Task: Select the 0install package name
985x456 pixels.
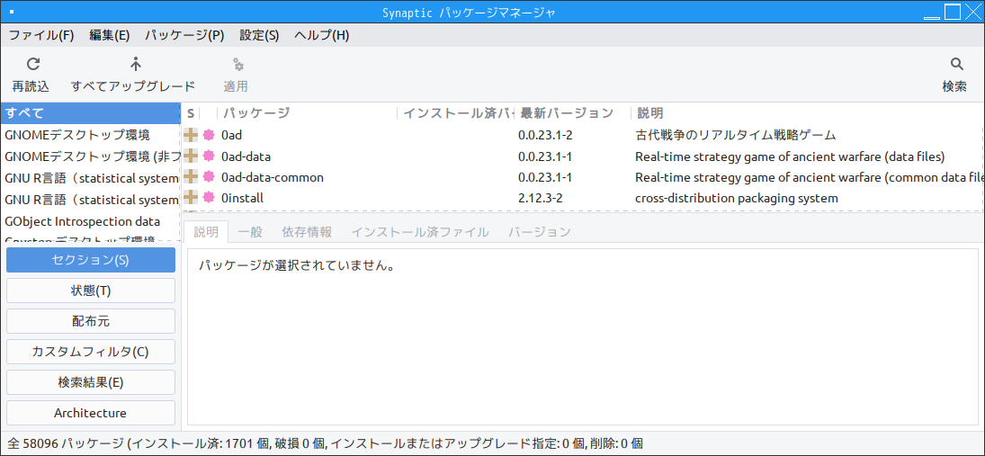Action: click(x=243, y=199)
